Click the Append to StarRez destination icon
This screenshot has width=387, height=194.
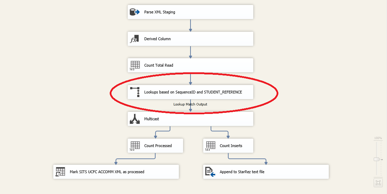pos(210,172)
